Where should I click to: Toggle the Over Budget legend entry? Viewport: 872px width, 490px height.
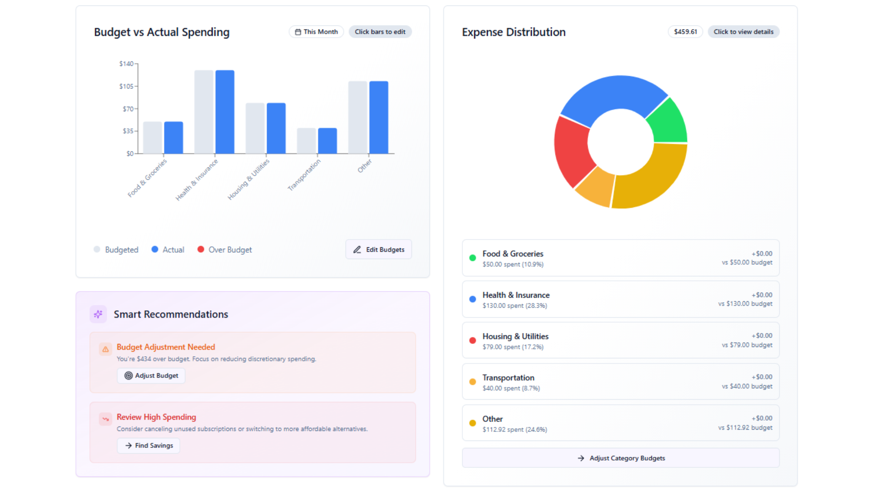[x=225, y=250]
